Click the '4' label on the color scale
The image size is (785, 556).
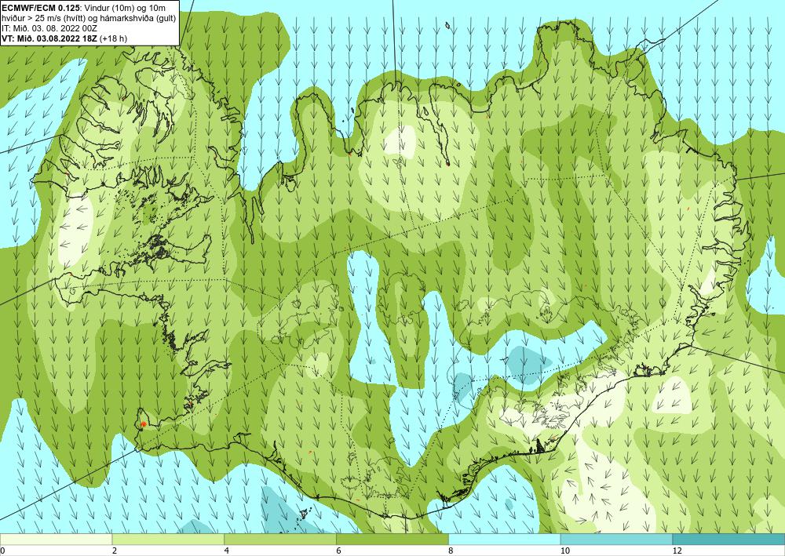coord(227,551)
